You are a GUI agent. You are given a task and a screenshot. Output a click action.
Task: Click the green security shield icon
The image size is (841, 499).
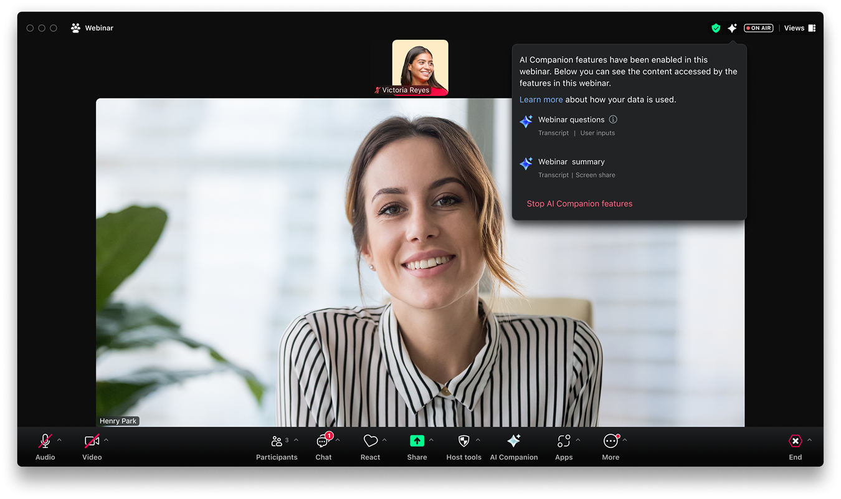pyautogui.click(x=715, y=27)
